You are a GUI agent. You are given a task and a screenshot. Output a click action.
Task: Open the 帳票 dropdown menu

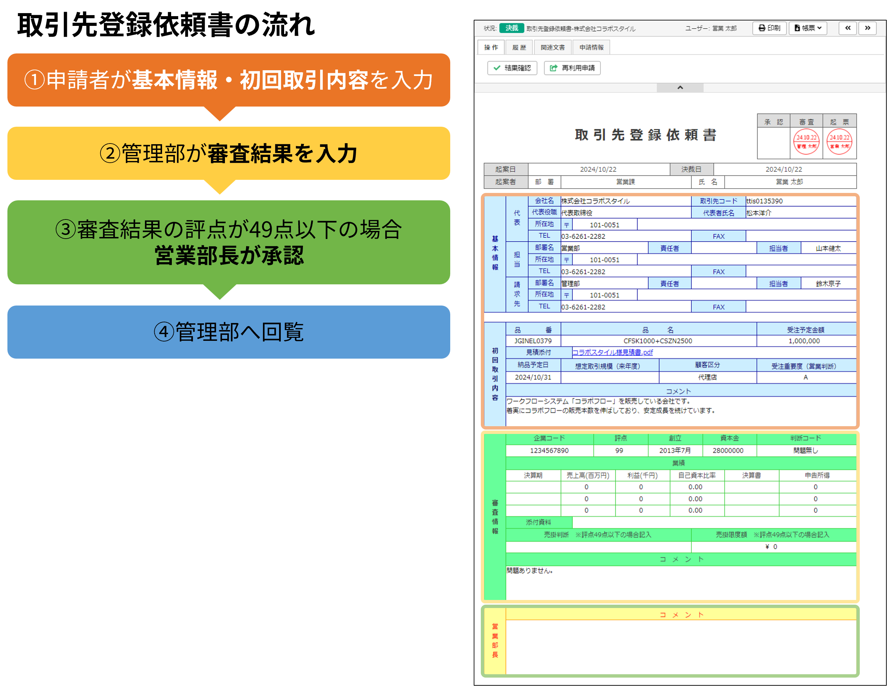[808, 28]
